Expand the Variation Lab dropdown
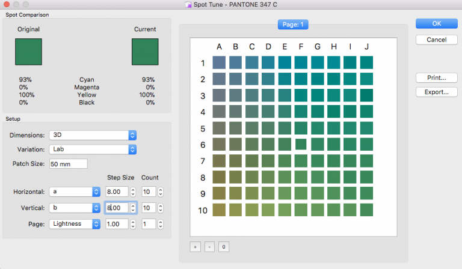Viewport: 462px width, 269px height. coord(93,149)
